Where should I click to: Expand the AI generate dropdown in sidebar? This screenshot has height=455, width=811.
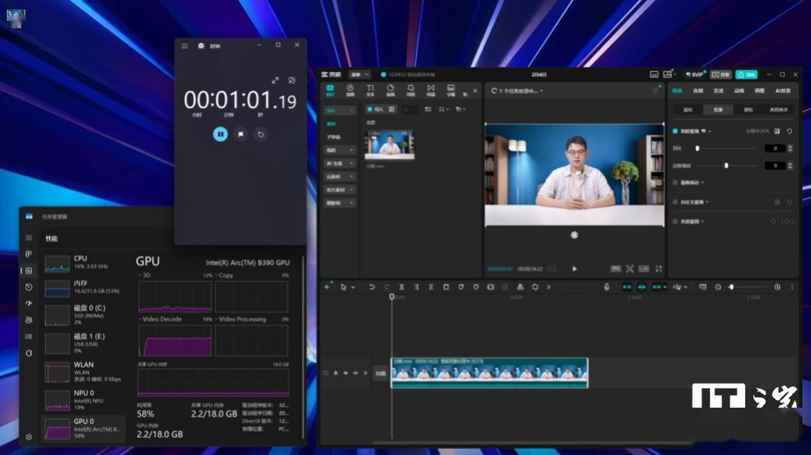339,163
